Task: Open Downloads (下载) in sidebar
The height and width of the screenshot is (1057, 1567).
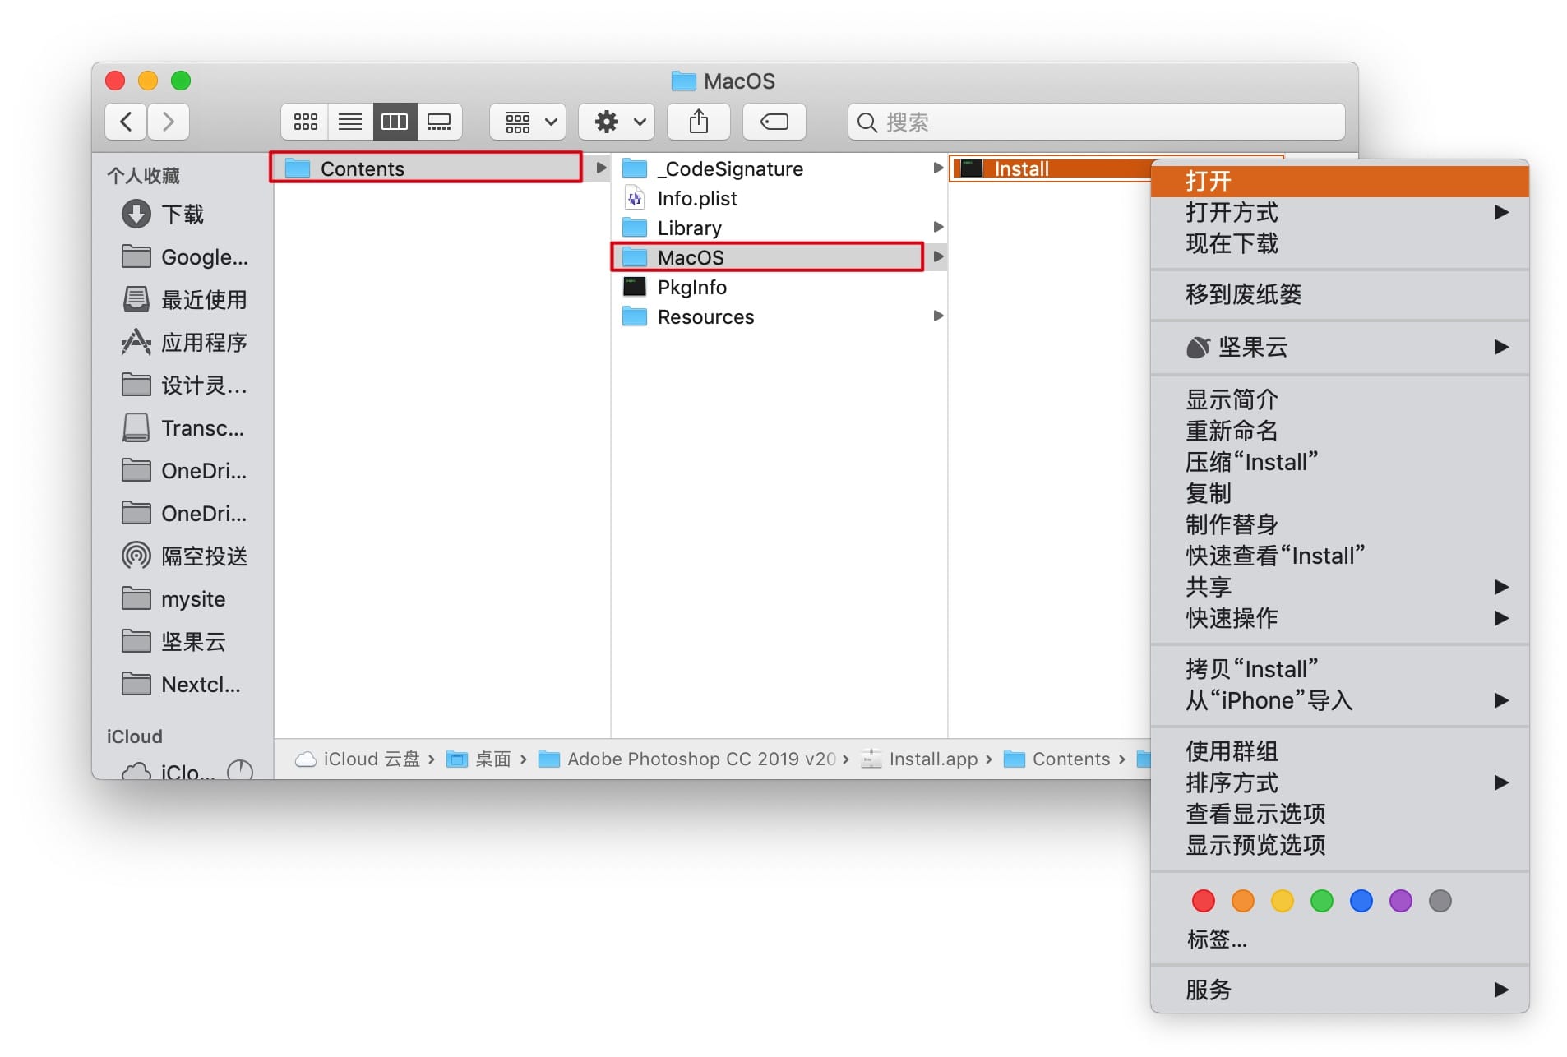Action: tap(182, 215)
